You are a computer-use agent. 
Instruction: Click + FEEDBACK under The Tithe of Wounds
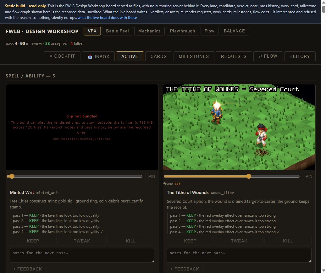click(185, 269)
